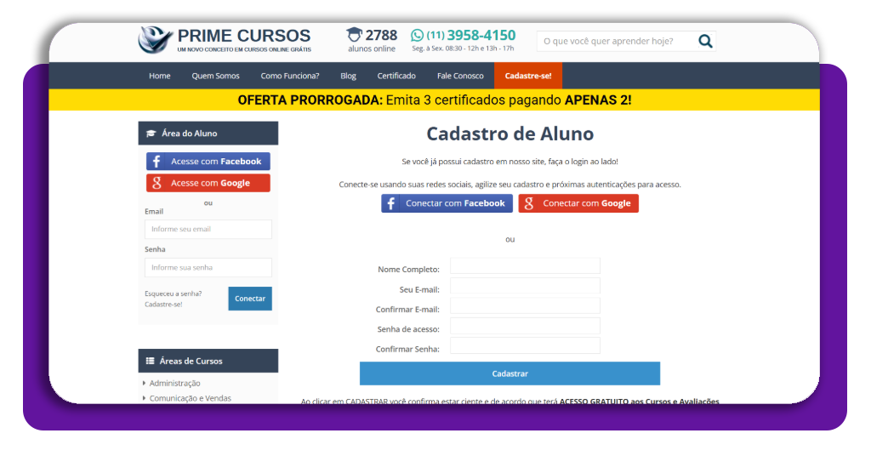Select the Cadastre-se! orange tab
871x456 pixels.
click(528, 76)
